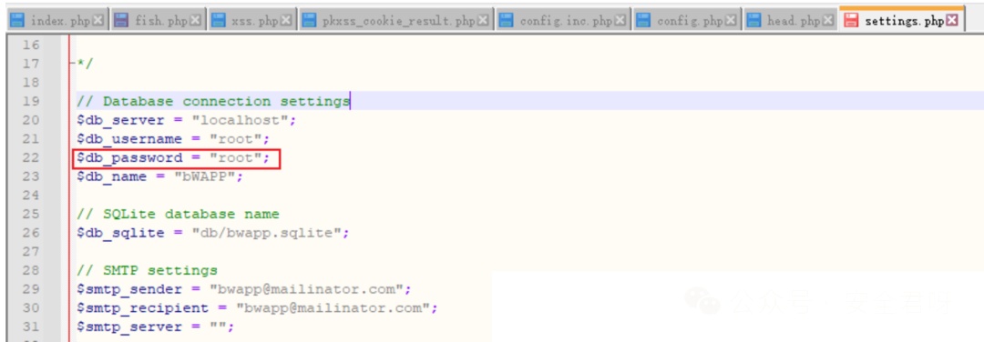The width and height of the screenshot is (984, 342).
Task: Open the pkxss_cookie_result.php tab
Action: click(x=396, y=21)
